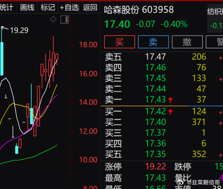Screen dimensions: 223x189
Task: Select 卖四 price 17.46
Action: click(x=155, y=67)
